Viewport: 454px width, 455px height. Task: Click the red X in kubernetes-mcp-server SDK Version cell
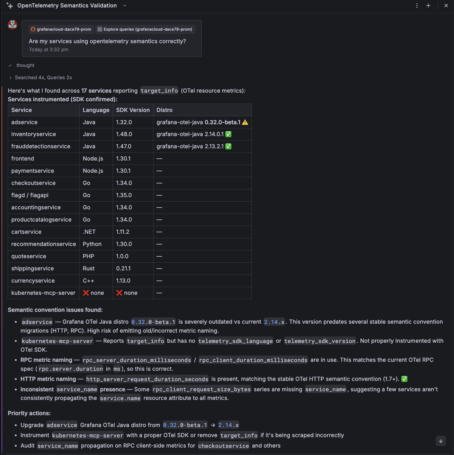click(x=119, y=293)
